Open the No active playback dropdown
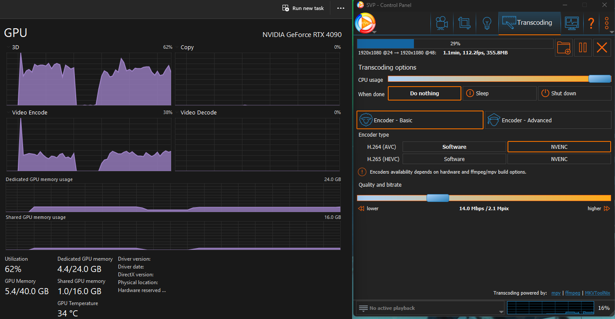Viewport: 615px width, 319px height. click(430, 308)
